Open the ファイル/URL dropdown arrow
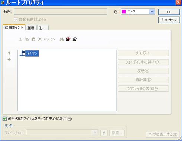Viewport: 182px width, 141px height. pos(95,132)
